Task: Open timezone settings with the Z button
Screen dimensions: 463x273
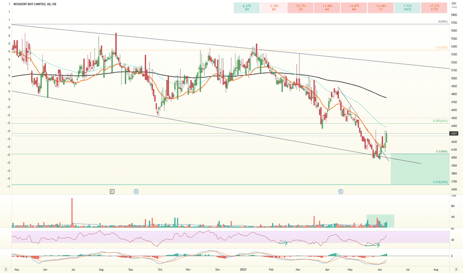Action: [5, 269]
